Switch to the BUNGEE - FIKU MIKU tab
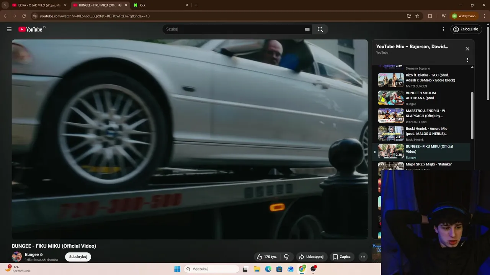 tap(100, 5)
